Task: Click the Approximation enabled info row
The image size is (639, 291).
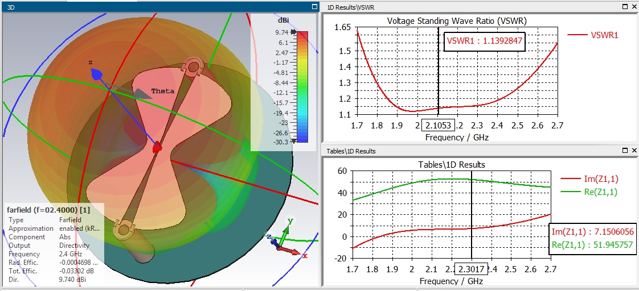Action: pyautogui.click(x=54, y=228)
